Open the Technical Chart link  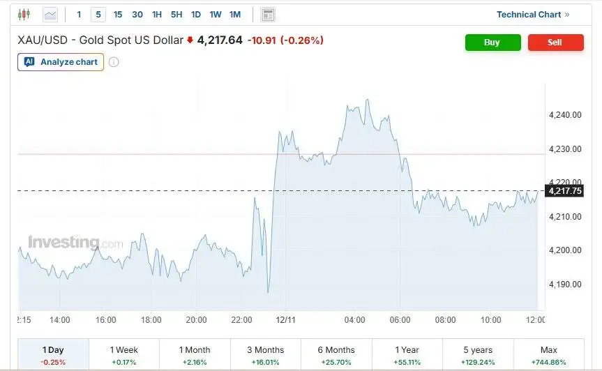(529, 15)
